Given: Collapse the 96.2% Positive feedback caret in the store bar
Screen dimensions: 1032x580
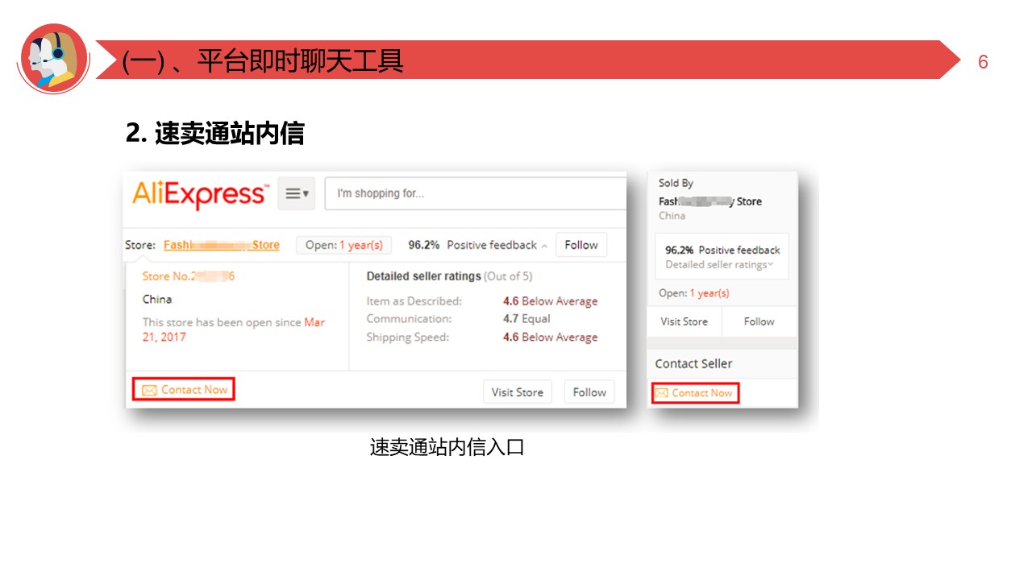Looking at the screenshot, I should 544,246.
